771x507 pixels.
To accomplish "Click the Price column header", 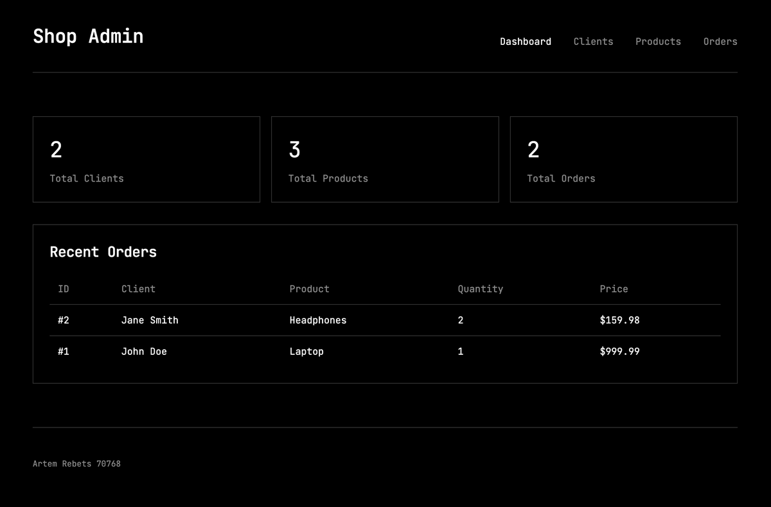I will [614, 289].
